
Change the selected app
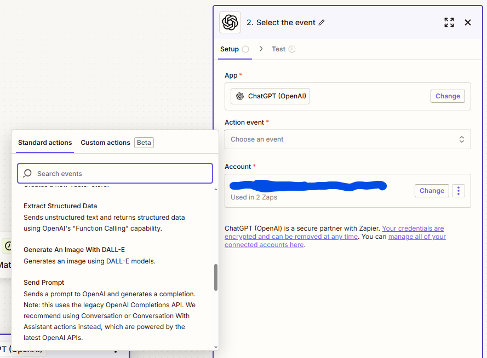[x=448, y=96]
